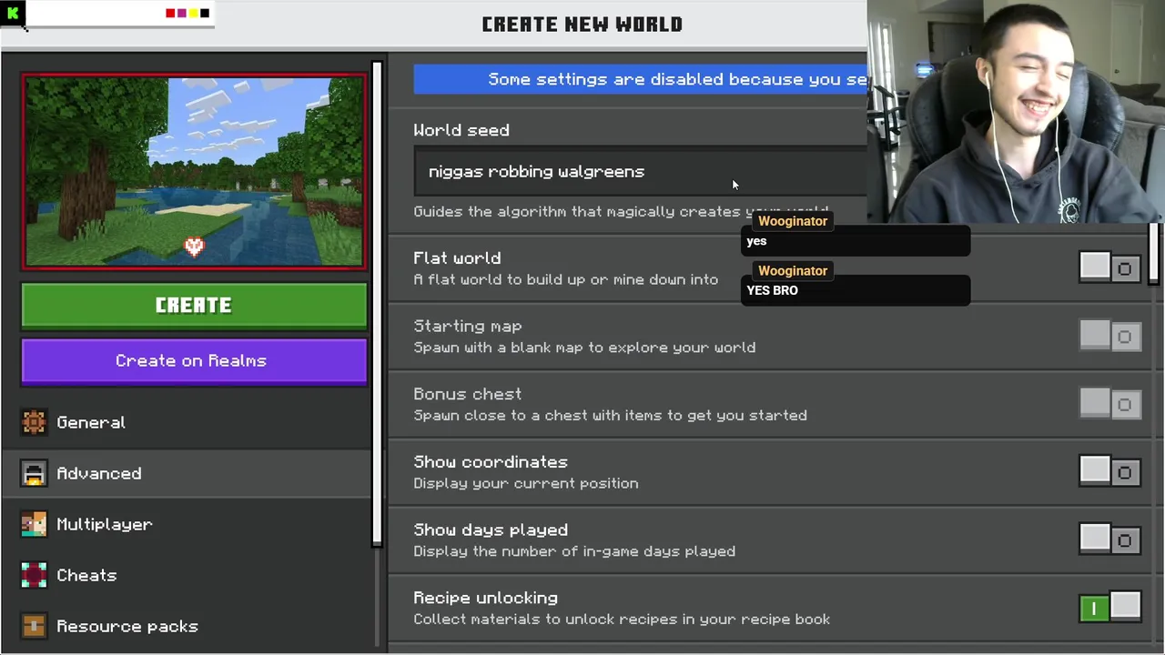Enable the Show coordinates switch
1165x655 pixels.
pyautogui.click(x=1109, y=471)
